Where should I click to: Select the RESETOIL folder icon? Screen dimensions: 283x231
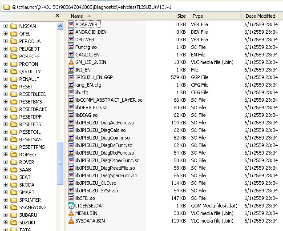coord(13,132)
